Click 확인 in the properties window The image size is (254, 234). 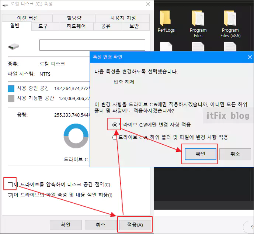[66, 225]
